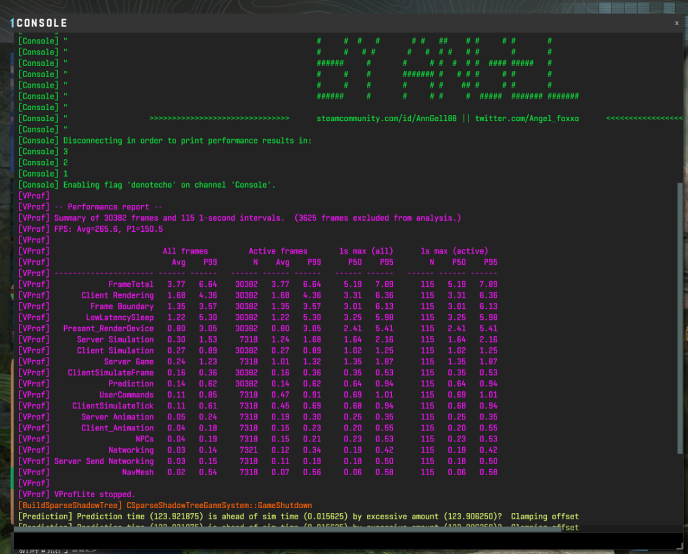Screen dimensions: 688x554
Task: Select the Client Simulation row label
Action: 115,351
